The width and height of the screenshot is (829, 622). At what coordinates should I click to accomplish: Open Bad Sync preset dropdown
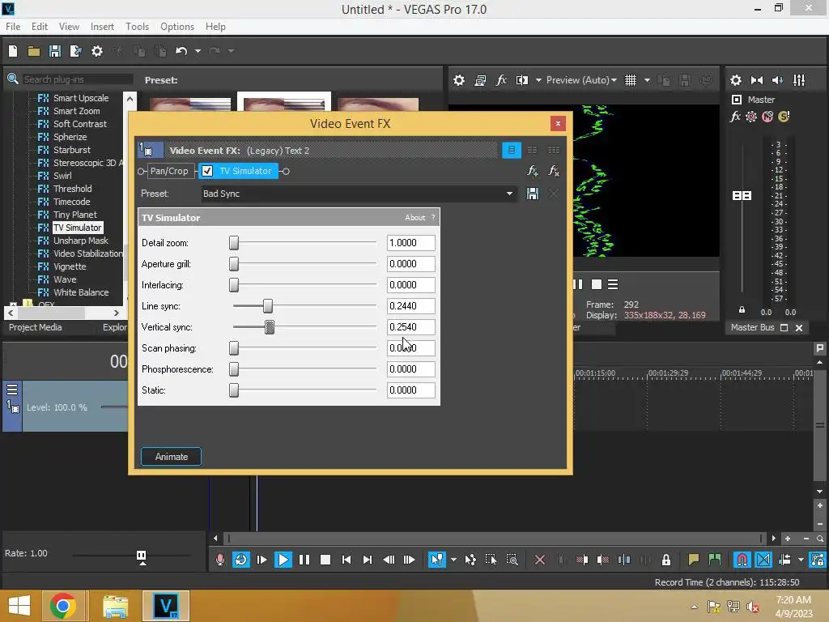tap(509, 194)
